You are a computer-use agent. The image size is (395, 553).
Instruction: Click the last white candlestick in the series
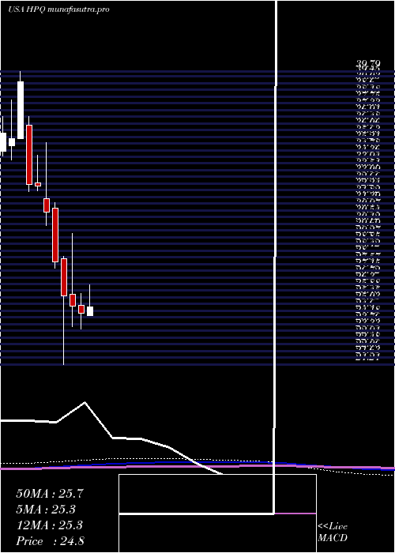pos(90,311)
